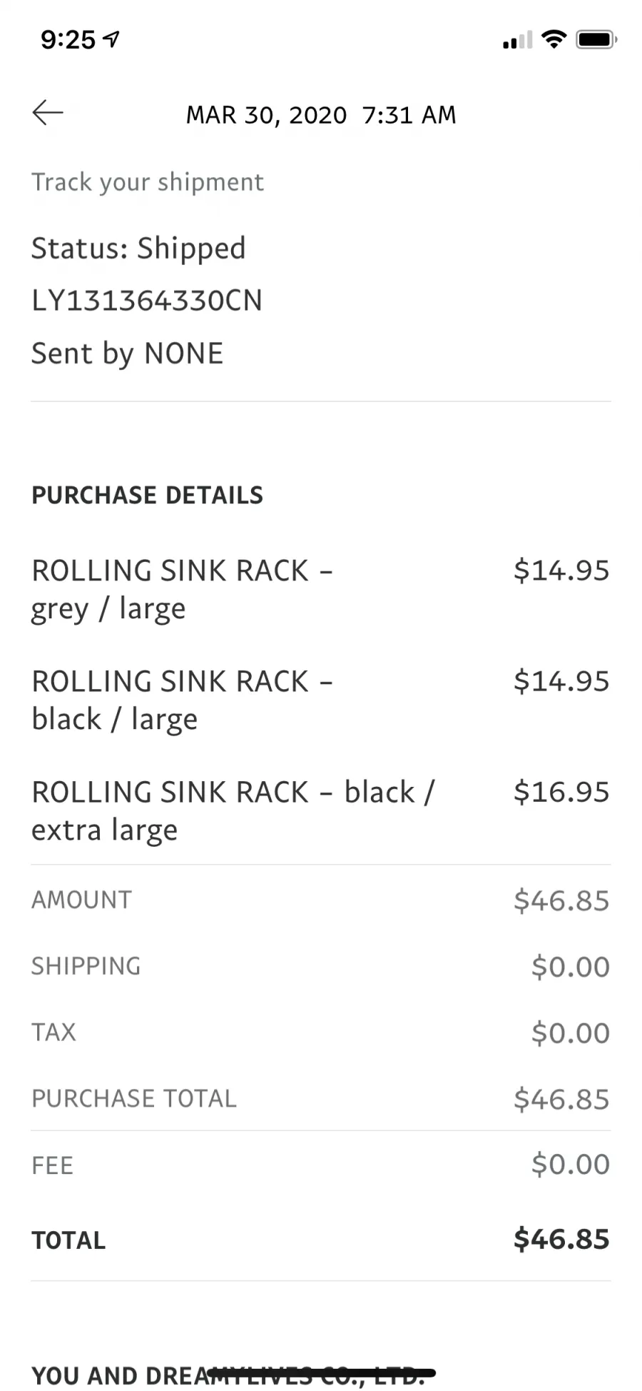Tap the cellular signal bars icon

[x=518, y=40]
